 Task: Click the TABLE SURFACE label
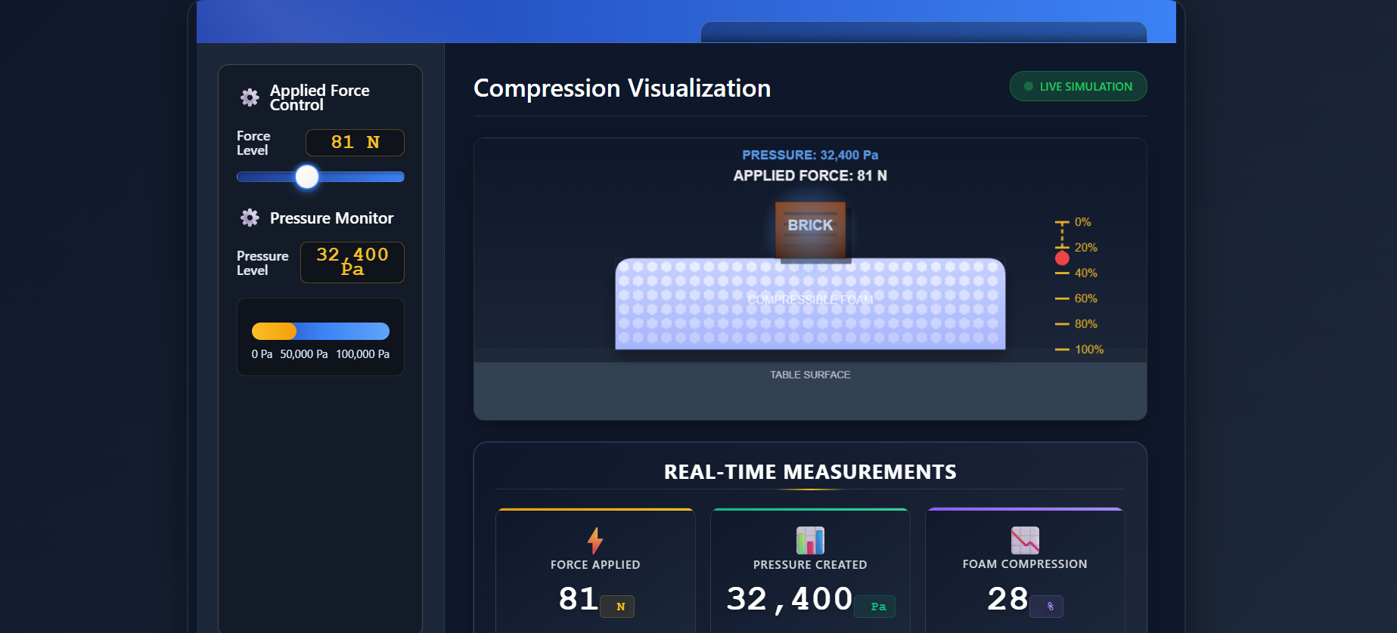coord(810,375)
